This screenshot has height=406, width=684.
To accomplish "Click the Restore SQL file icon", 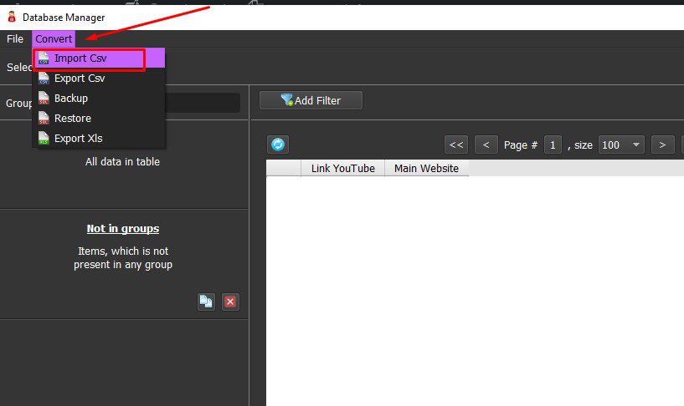I will click(x=44, y=119).
